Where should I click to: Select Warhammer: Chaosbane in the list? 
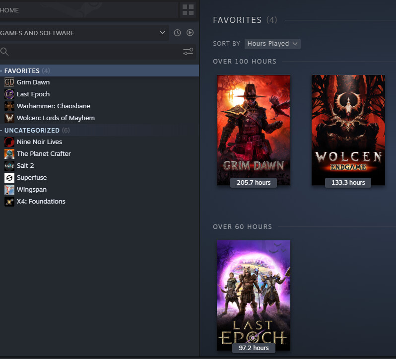[x=53, y=106]
